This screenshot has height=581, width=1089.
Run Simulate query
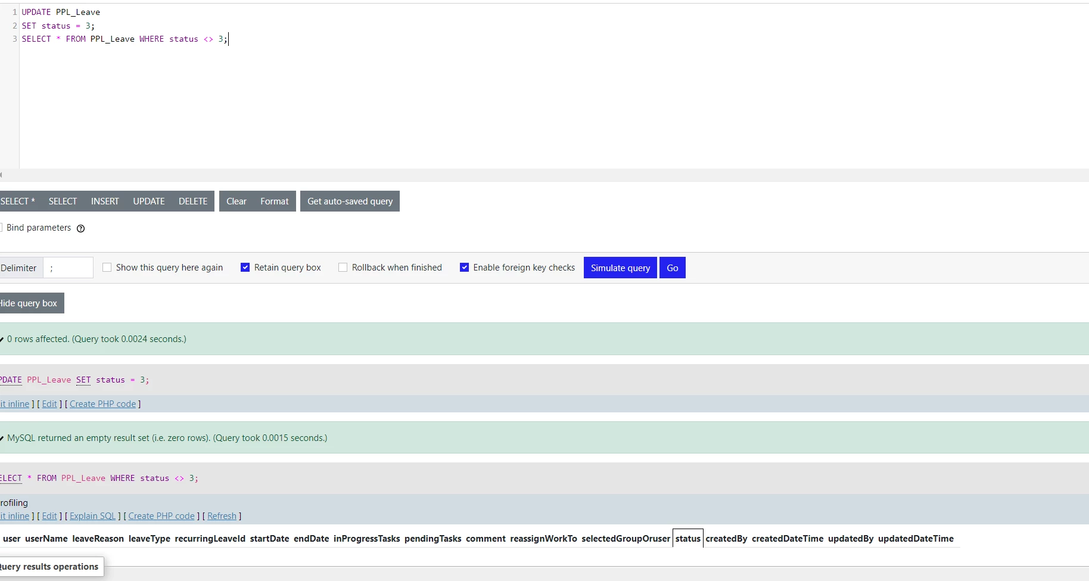pos(620,268)
